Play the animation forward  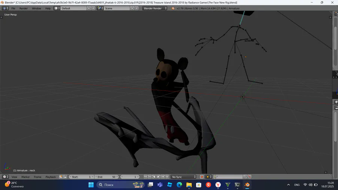click(158, 176)
